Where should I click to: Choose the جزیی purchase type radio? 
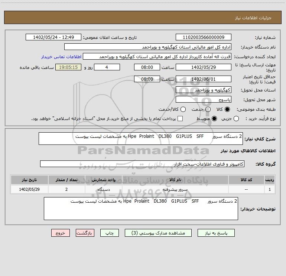[236, 119]
